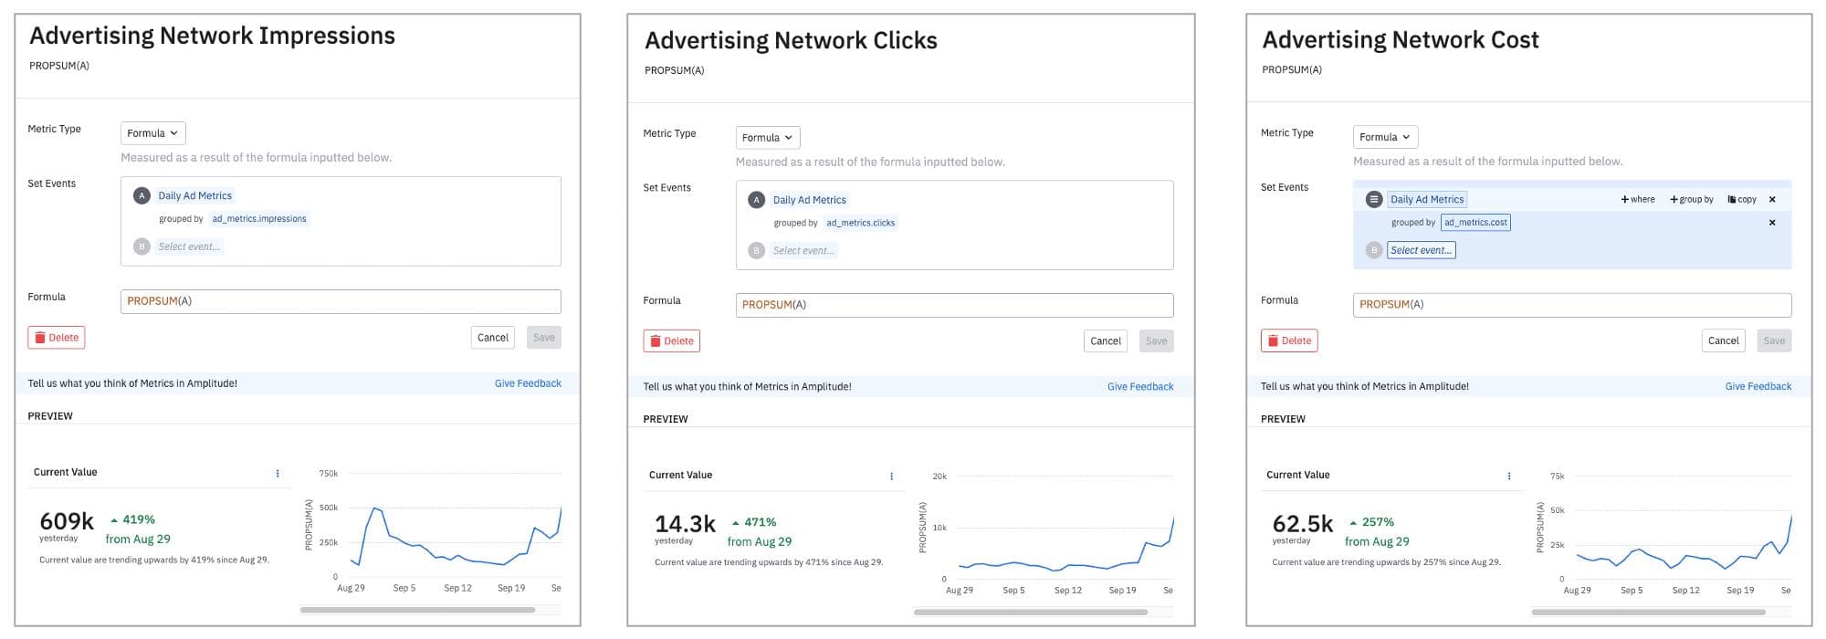Click the ad_metrics.impressions grouped-by chip
The width and height of the screenshot is (1826, 639).
coord(259,218)
